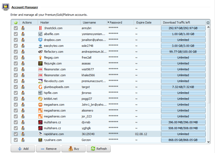Click the scrollbar up arrow of the table
The image size is (215, 153).
(x=208, y=27)
